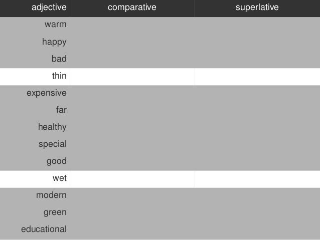Image resolution: width=320 pixels, height=240 pixels.
Task: Select the 'wet' adjective cell
Action: point(59,178)
